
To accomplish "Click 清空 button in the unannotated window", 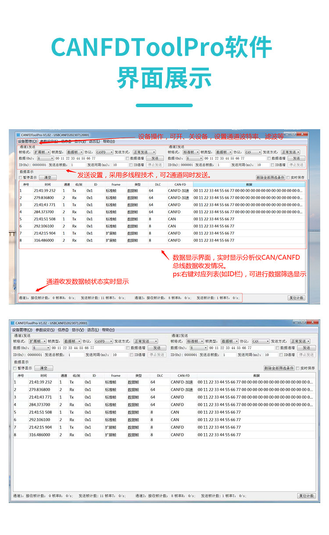I will (43, 368).
